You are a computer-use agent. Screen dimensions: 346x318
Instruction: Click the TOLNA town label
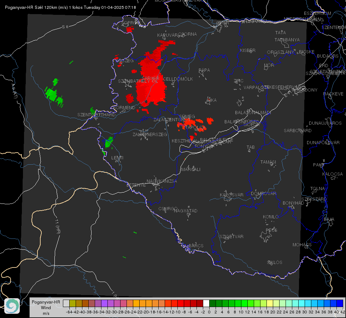tap(317, 189)
